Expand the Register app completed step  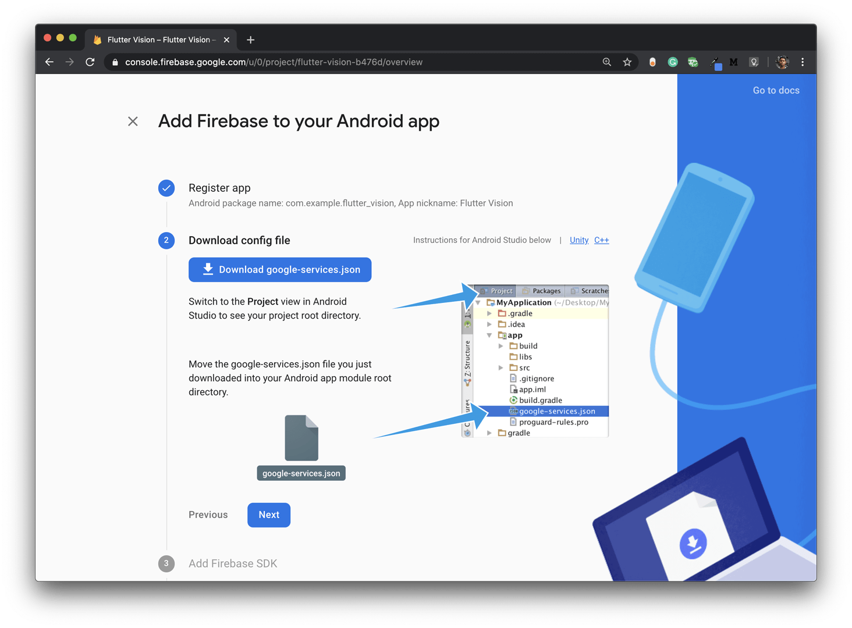tap(219, 188)
